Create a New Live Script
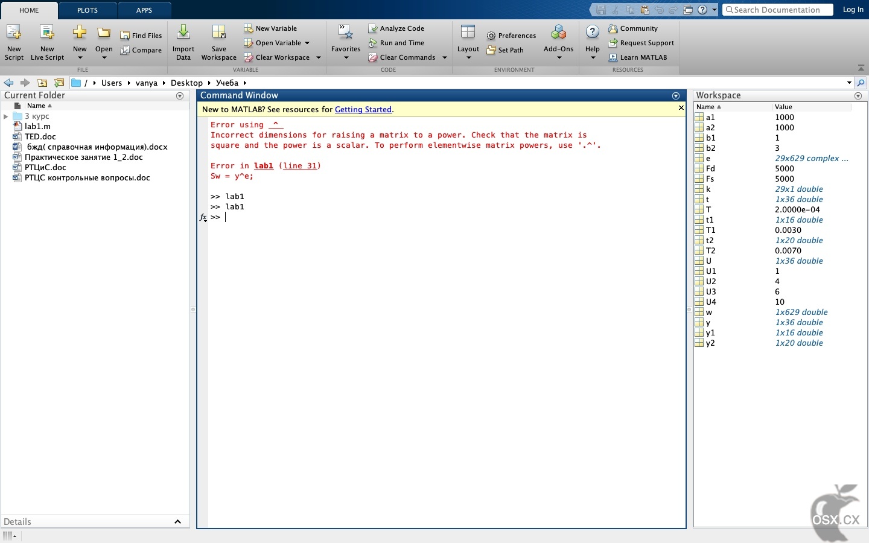 [x=47, y=42]
